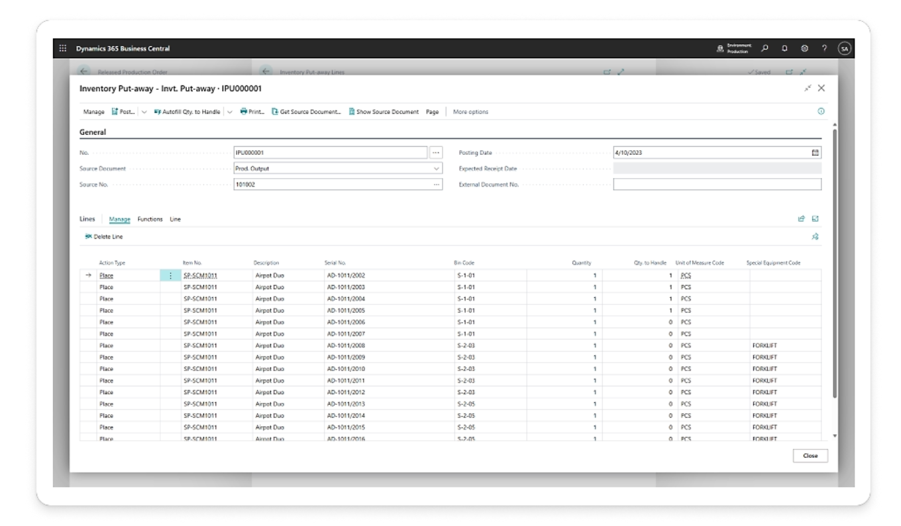Click the info icon beside More options
This screenshot has width=901, height=526.
click(x=821, y=112)
